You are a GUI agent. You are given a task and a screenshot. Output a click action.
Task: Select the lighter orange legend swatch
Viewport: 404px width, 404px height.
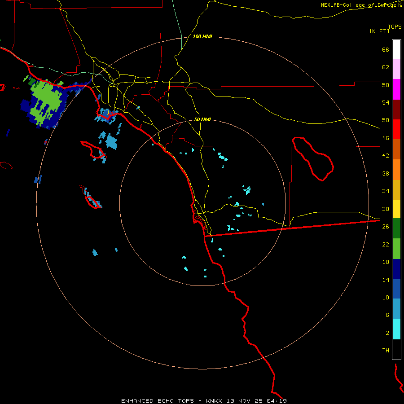point(396,170)
